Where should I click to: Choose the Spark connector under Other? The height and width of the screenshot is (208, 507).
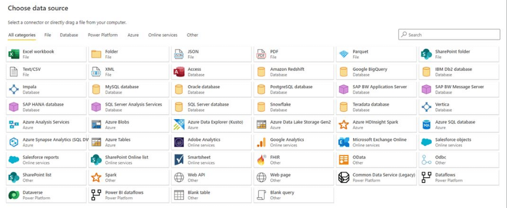129,177
